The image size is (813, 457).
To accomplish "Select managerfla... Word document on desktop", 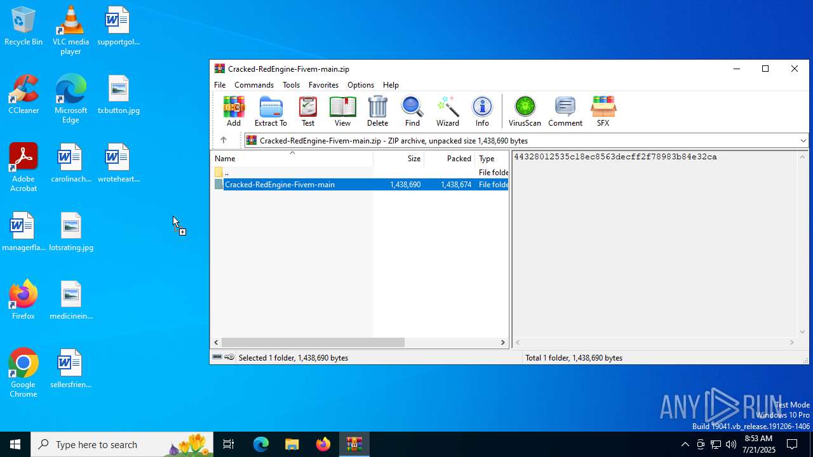I will 24,232.
